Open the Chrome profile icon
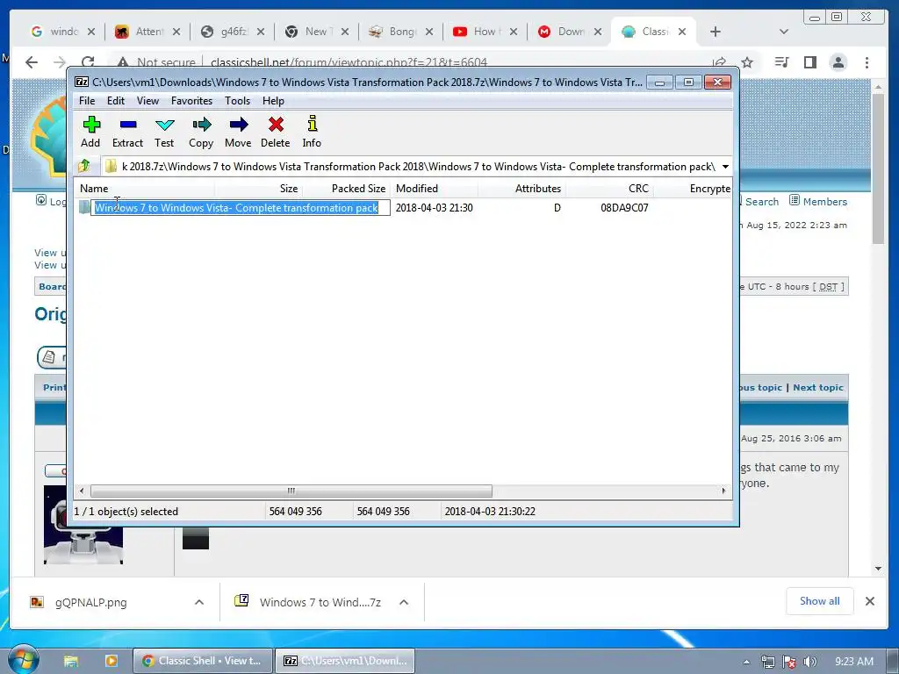 tap(838, 62)
